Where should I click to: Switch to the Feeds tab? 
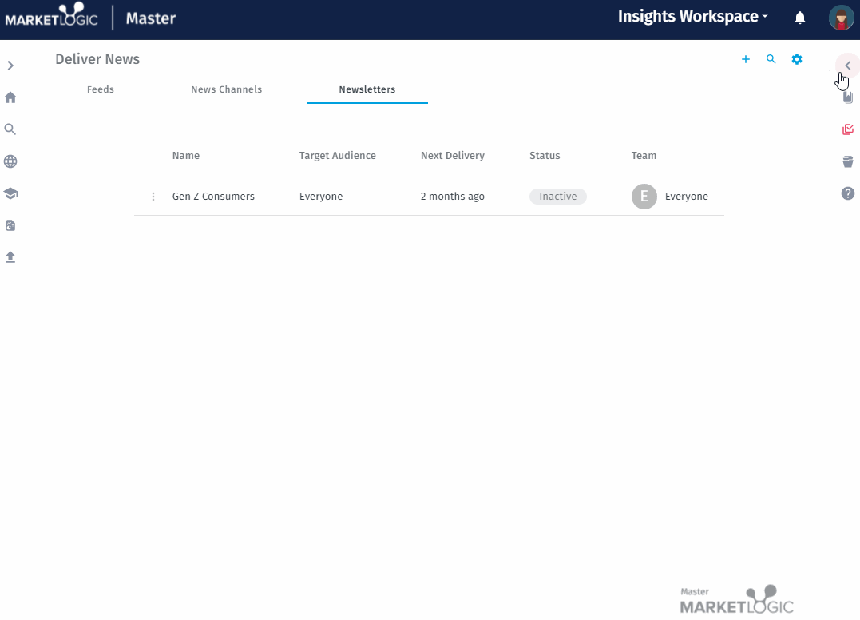point(101,89)
